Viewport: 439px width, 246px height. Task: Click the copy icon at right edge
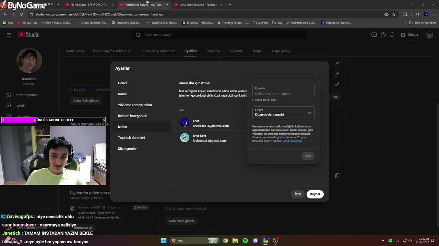pos(337,176)
